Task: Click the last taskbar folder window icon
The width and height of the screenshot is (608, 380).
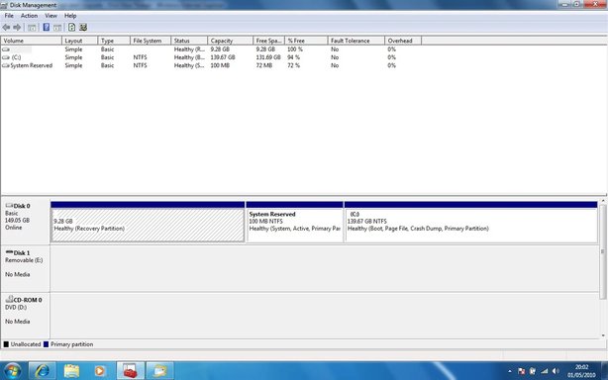Action: [159, 371]
